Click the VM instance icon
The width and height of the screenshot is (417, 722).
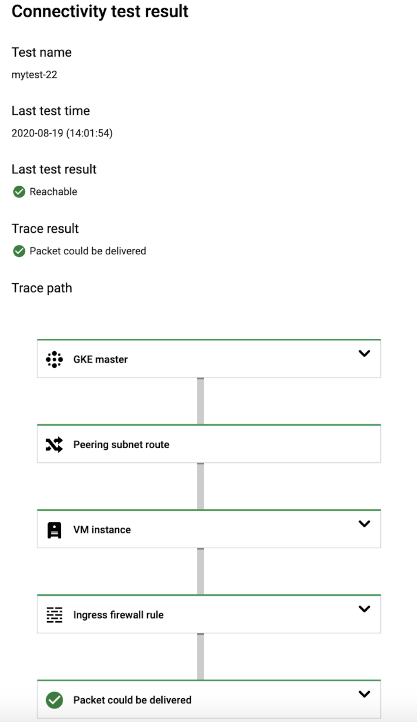[x=54, y=529]
